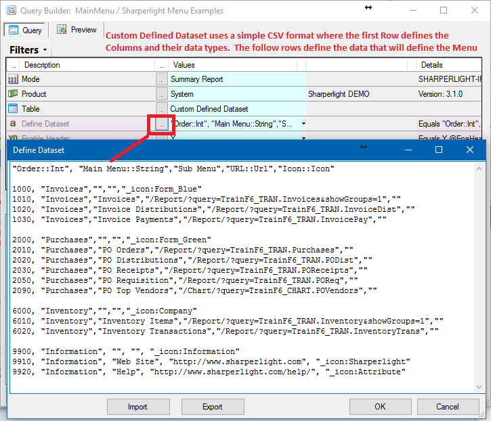Open the Enable Header value dropdown arrow
This screenshot has height=421, width=491.
pos(303,137)
